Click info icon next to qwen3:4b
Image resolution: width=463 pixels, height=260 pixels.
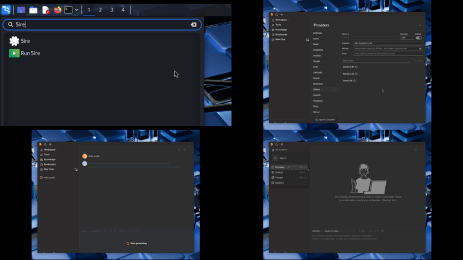point(354,81)
